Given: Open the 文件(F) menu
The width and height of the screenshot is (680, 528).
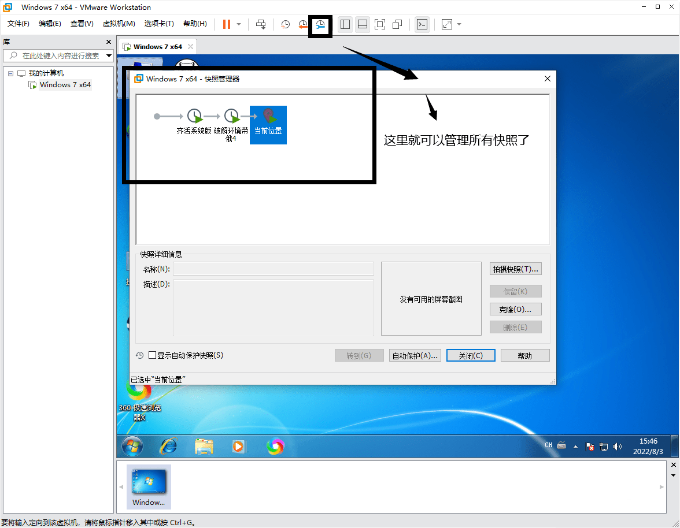Looking at the screenshot, I should [x=19, y=24].
